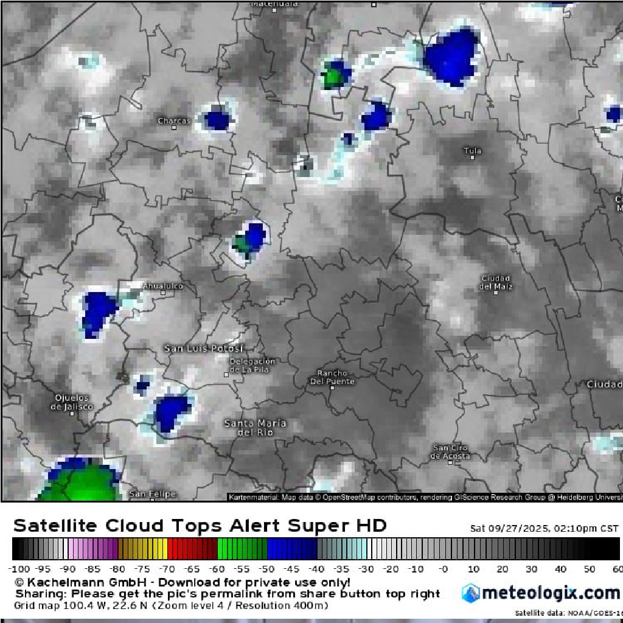This screenshot has height=623, width=623.
Task: Click the blue band on the color scale
Action: coord(292,549)
